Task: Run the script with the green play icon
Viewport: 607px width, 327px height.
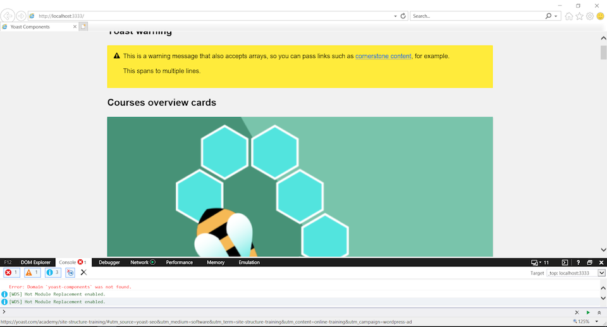Action: (x=588, y=312)
